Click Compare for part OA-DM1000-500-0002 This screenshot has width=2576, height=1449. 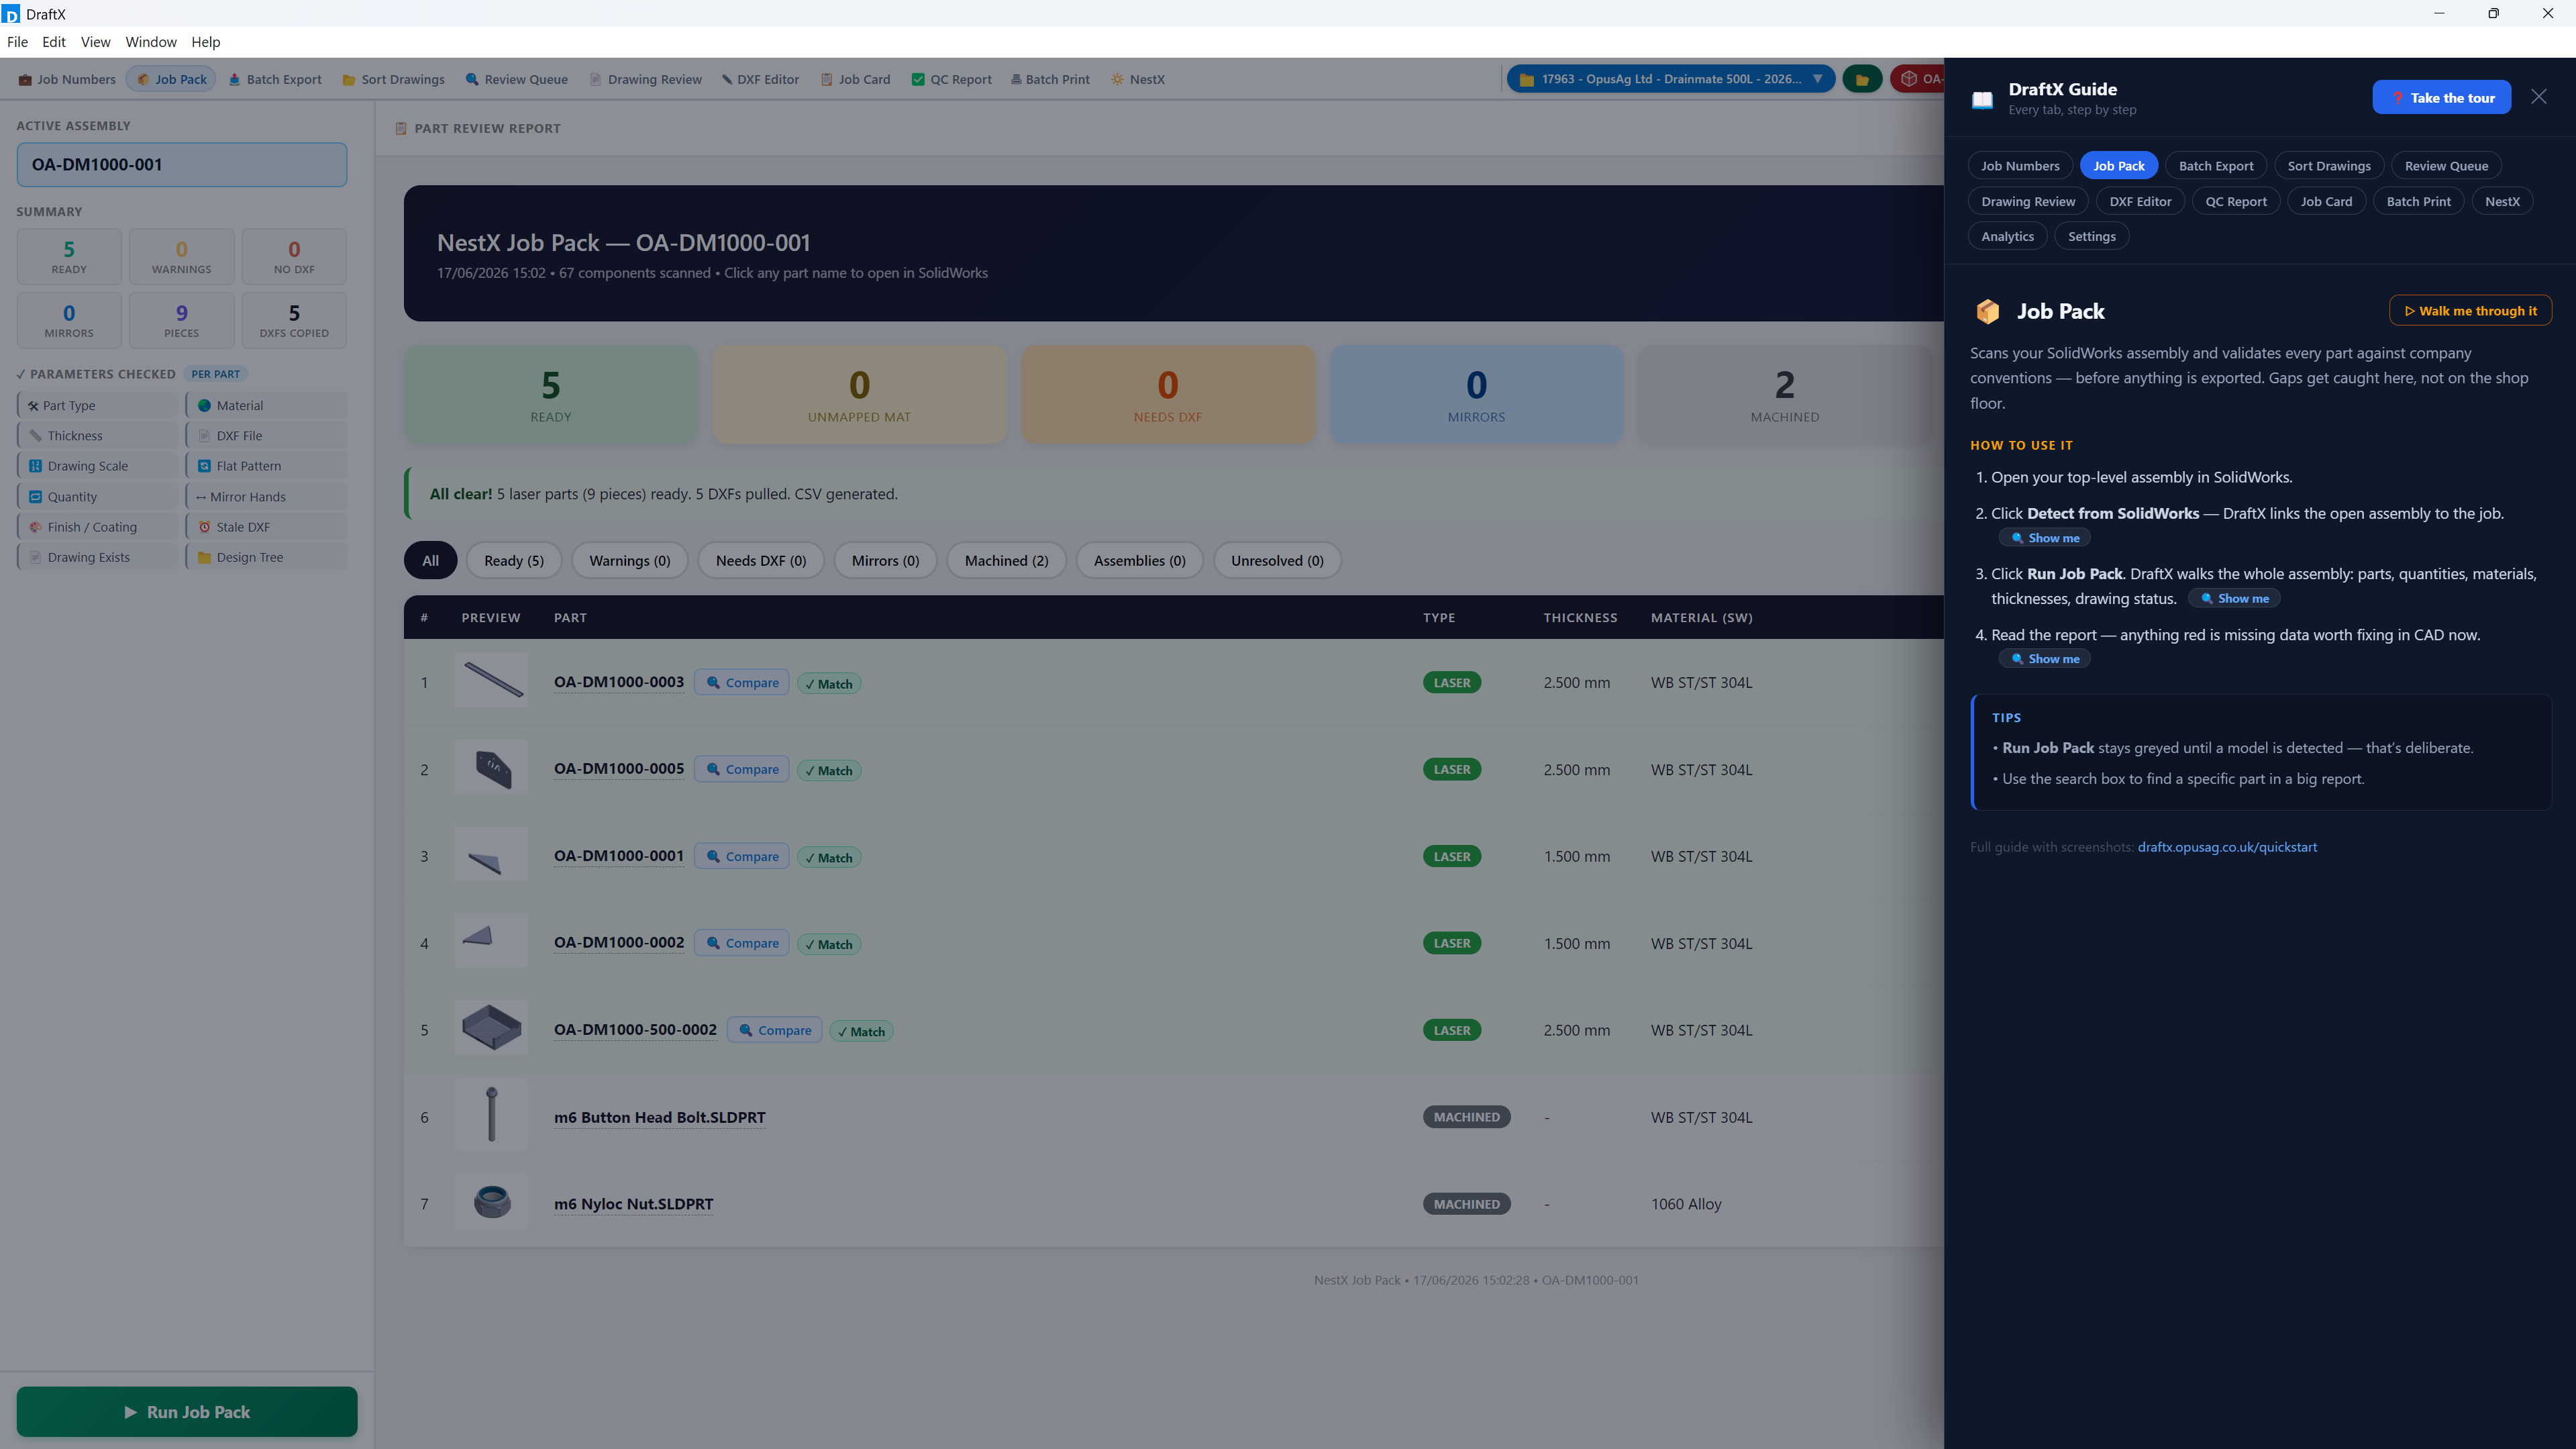coord(774,1030)
